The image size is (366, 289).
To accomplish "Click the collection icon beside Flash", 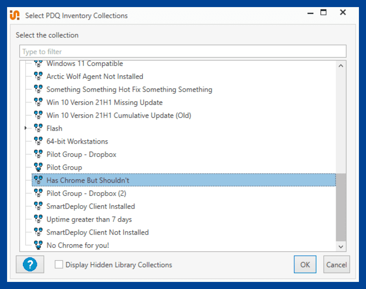I will point(38,128).
